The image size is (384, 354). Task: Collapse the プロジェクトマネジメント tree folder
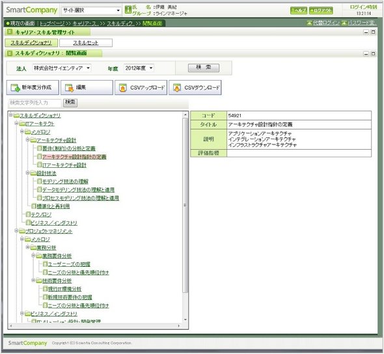pyautogui.click(x=16, y=230)
